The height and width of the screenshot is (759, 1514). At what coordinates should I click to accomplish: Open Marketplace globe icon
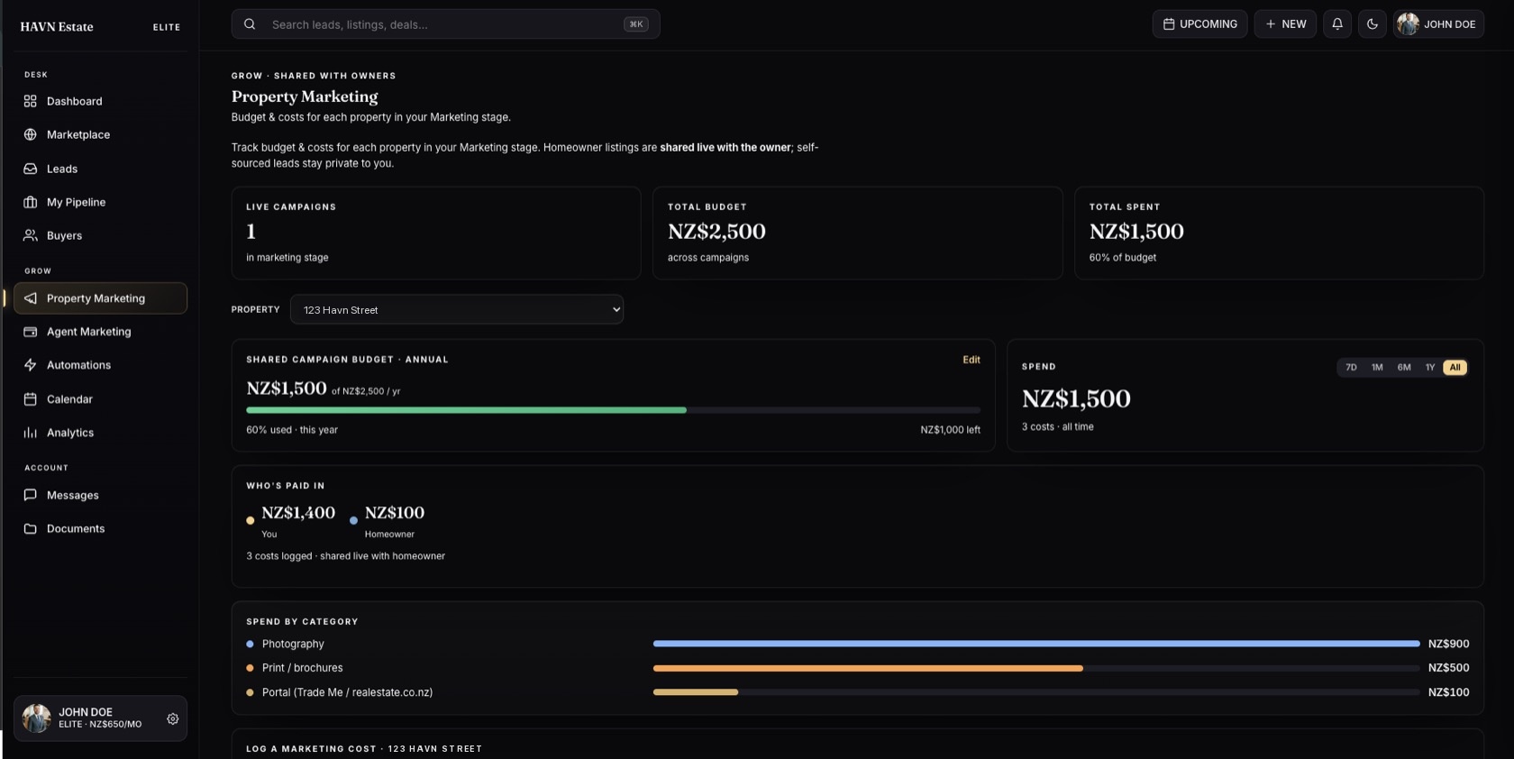[31, 134]
